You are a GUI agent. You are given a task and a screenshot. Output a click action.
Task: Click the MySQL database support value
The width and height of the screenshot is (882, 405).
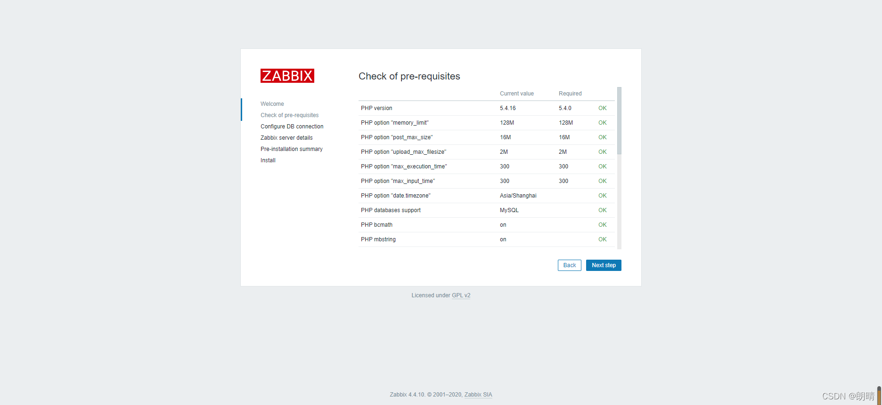pos(509,210)
